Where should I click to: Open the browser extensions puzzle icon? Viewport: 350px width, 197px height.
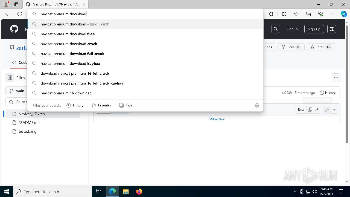point(271,14)
